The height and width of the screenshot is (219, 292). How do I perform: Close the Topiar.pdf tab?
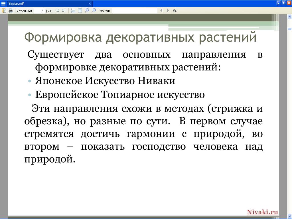pyautogui.click(x=90, y=3)
